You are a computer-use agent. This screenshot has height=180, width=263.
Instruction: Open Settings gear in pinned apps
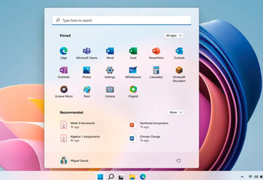tap(110, 72)
